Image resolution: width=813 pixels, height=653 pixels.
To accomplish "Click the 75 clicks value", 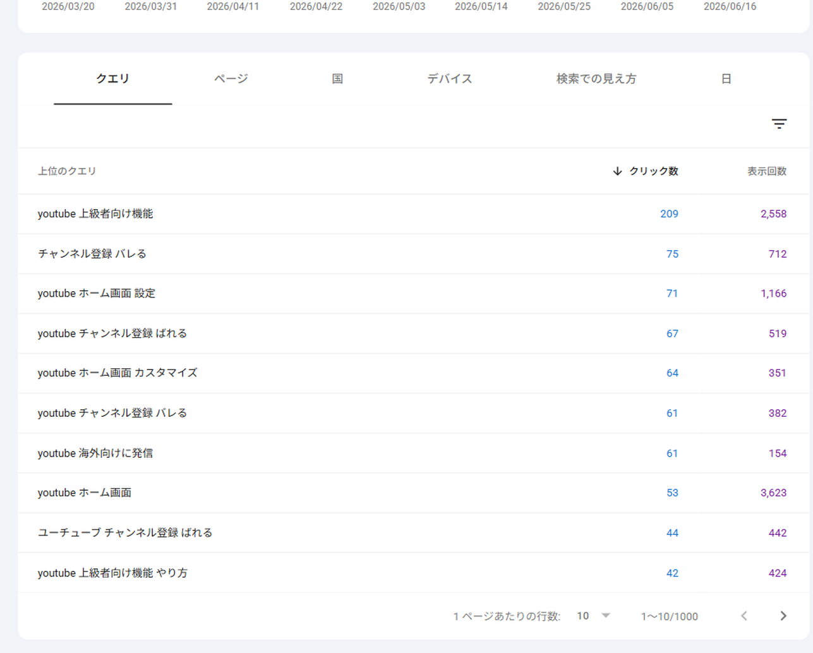I will coord(672,254).
